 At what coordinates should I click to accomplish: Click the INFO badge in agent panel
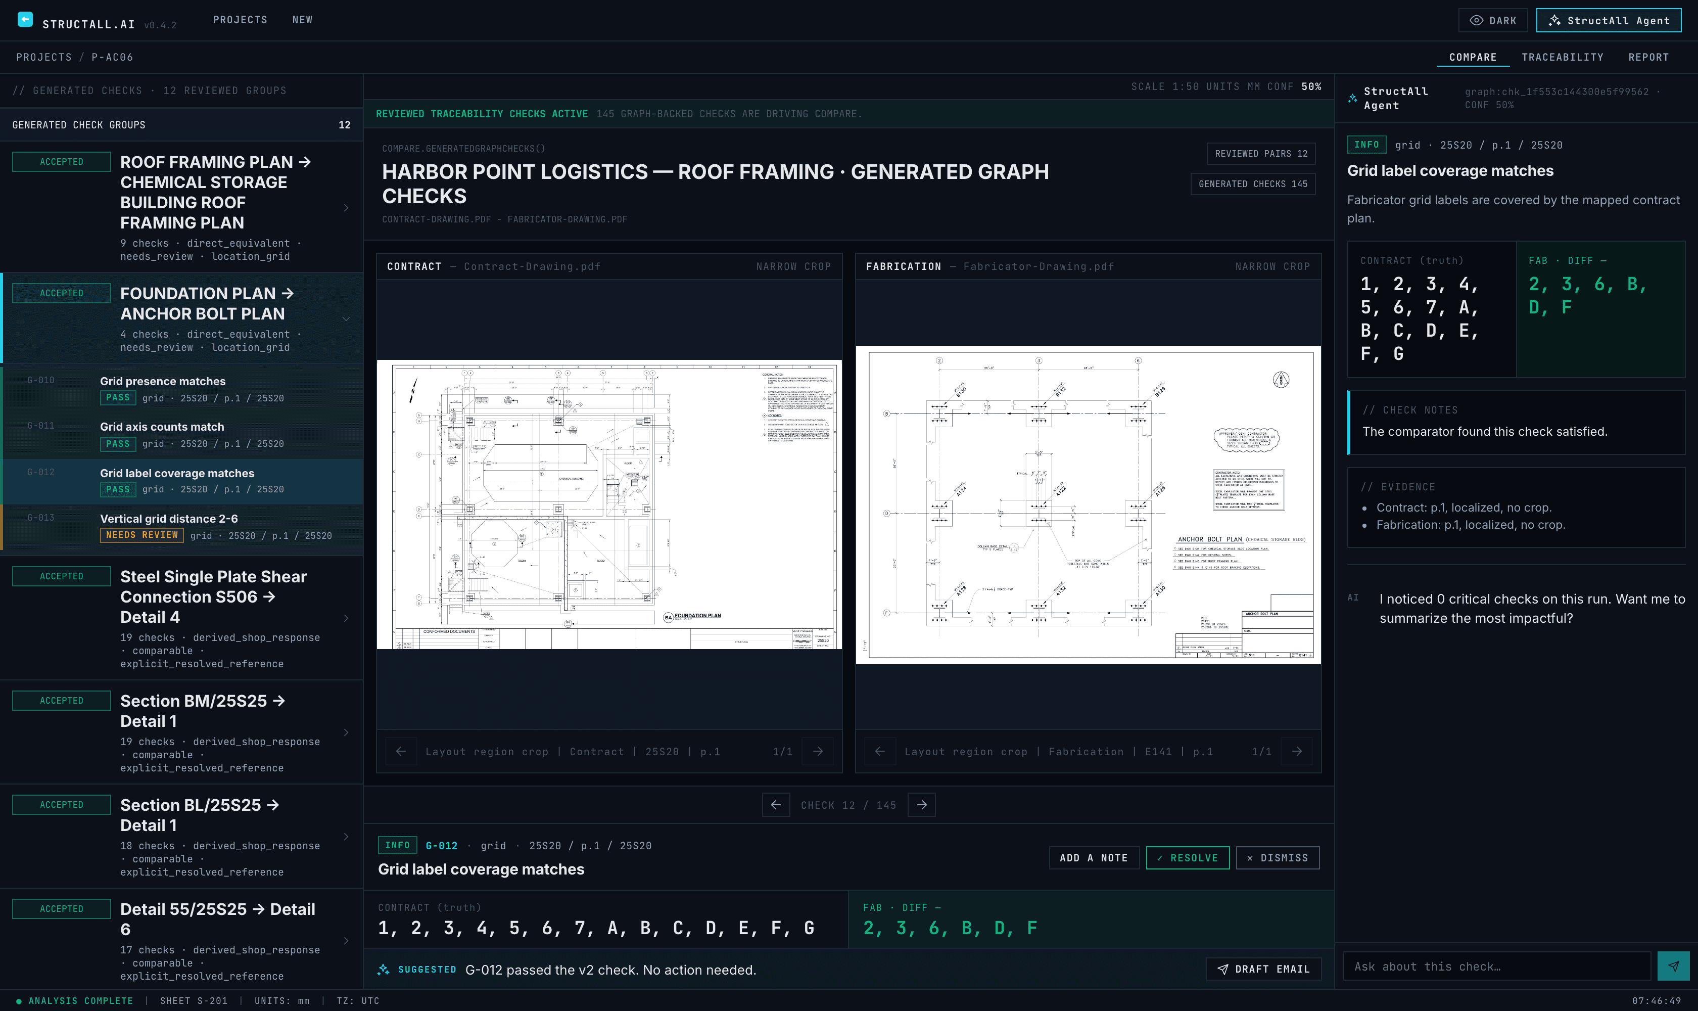point(1366,145)
